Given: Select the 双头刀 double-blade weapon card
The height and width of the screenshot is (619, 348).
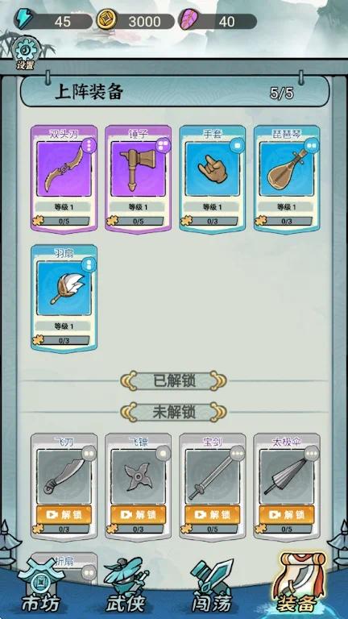Looking at the screenshot, I should tap(64, 179).
